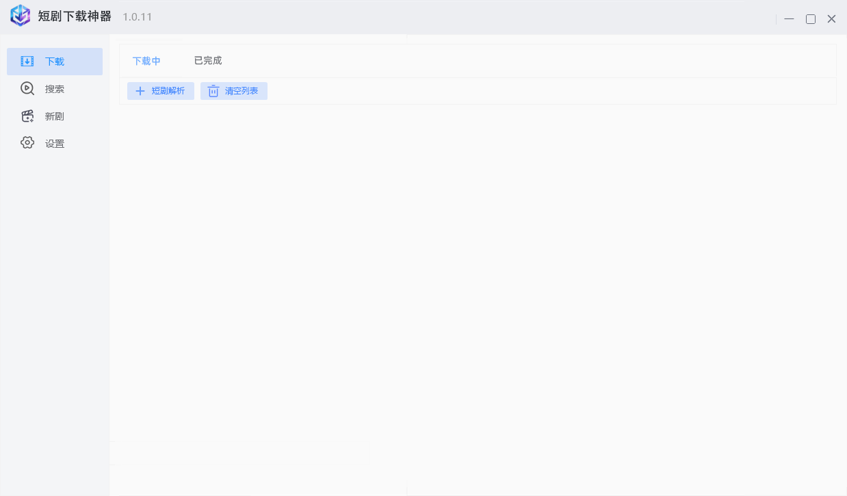The image size is (847, 496).
Task: Click the plus icon on 短剧解析
Action: [140, 91]
